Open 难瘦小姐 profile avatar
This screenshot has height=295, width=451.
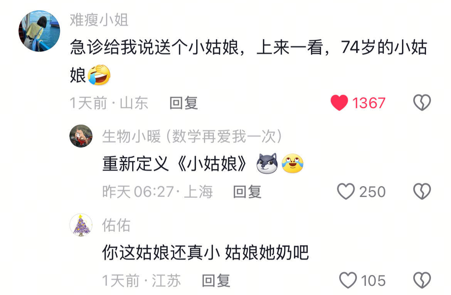tap(39, 31)
